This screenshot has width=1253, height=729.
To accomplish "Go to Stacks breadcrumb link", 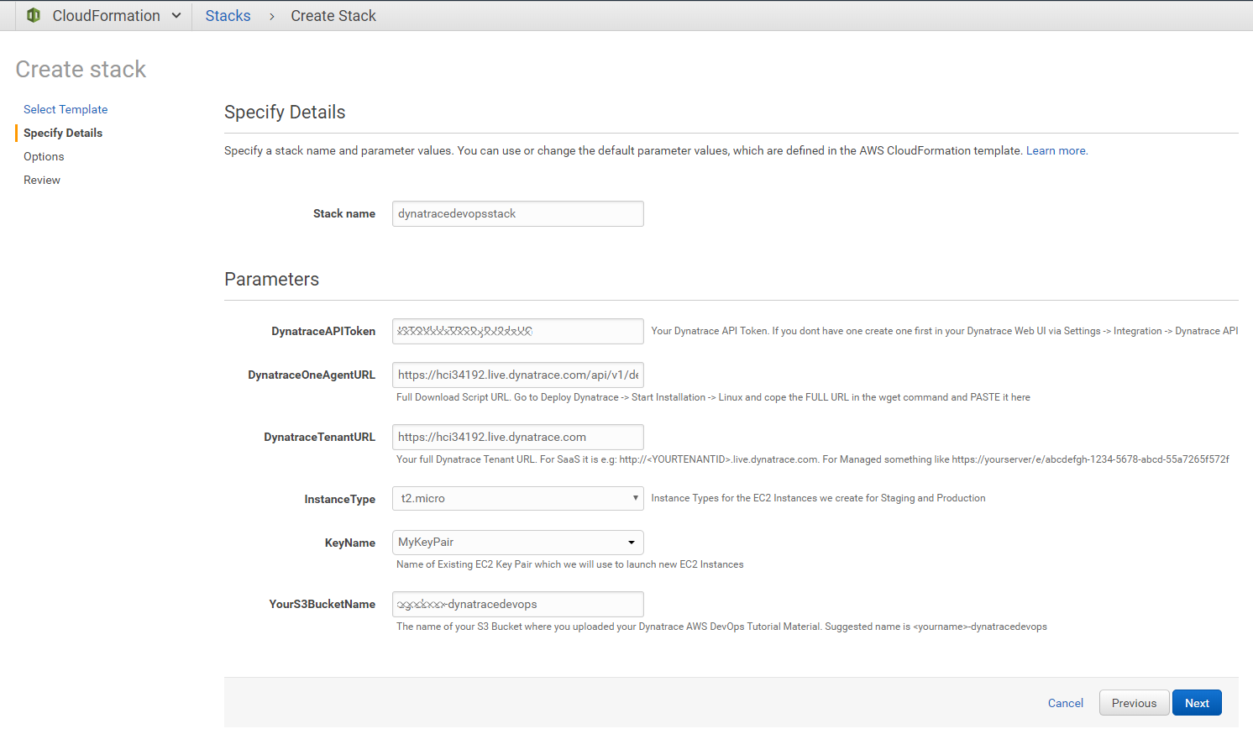I will (228, 15).
